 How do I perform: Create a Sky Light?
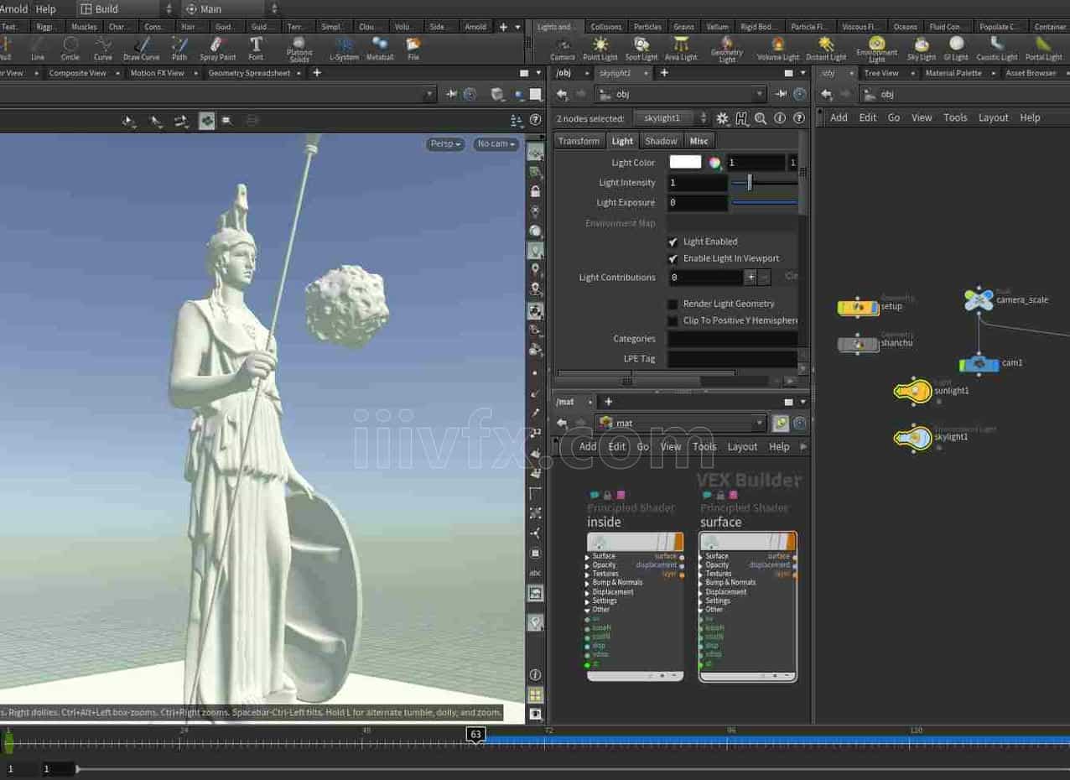922,49
